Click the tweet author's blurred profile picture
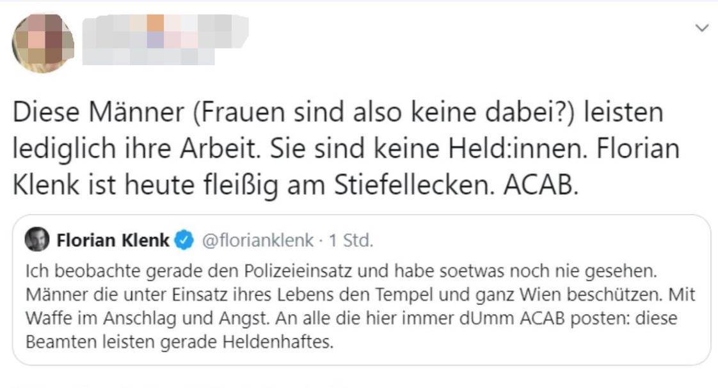Image resolution: width=718 pixels, height=388 pixels. [x=43, y=43]
